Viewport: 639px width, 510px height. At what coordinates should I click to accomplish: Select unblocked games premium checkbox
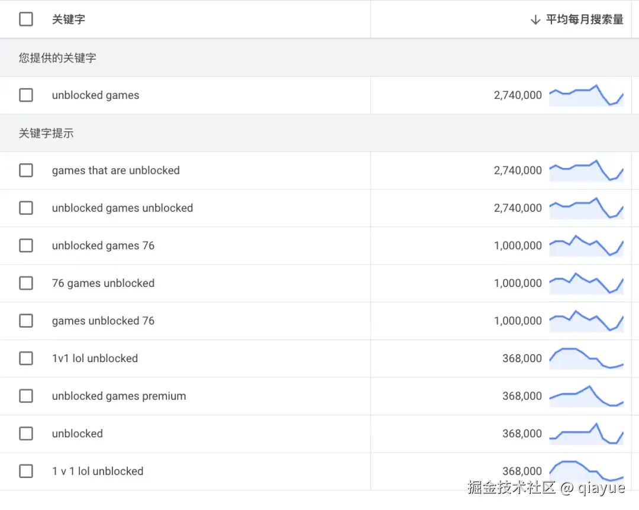point(26,396)
